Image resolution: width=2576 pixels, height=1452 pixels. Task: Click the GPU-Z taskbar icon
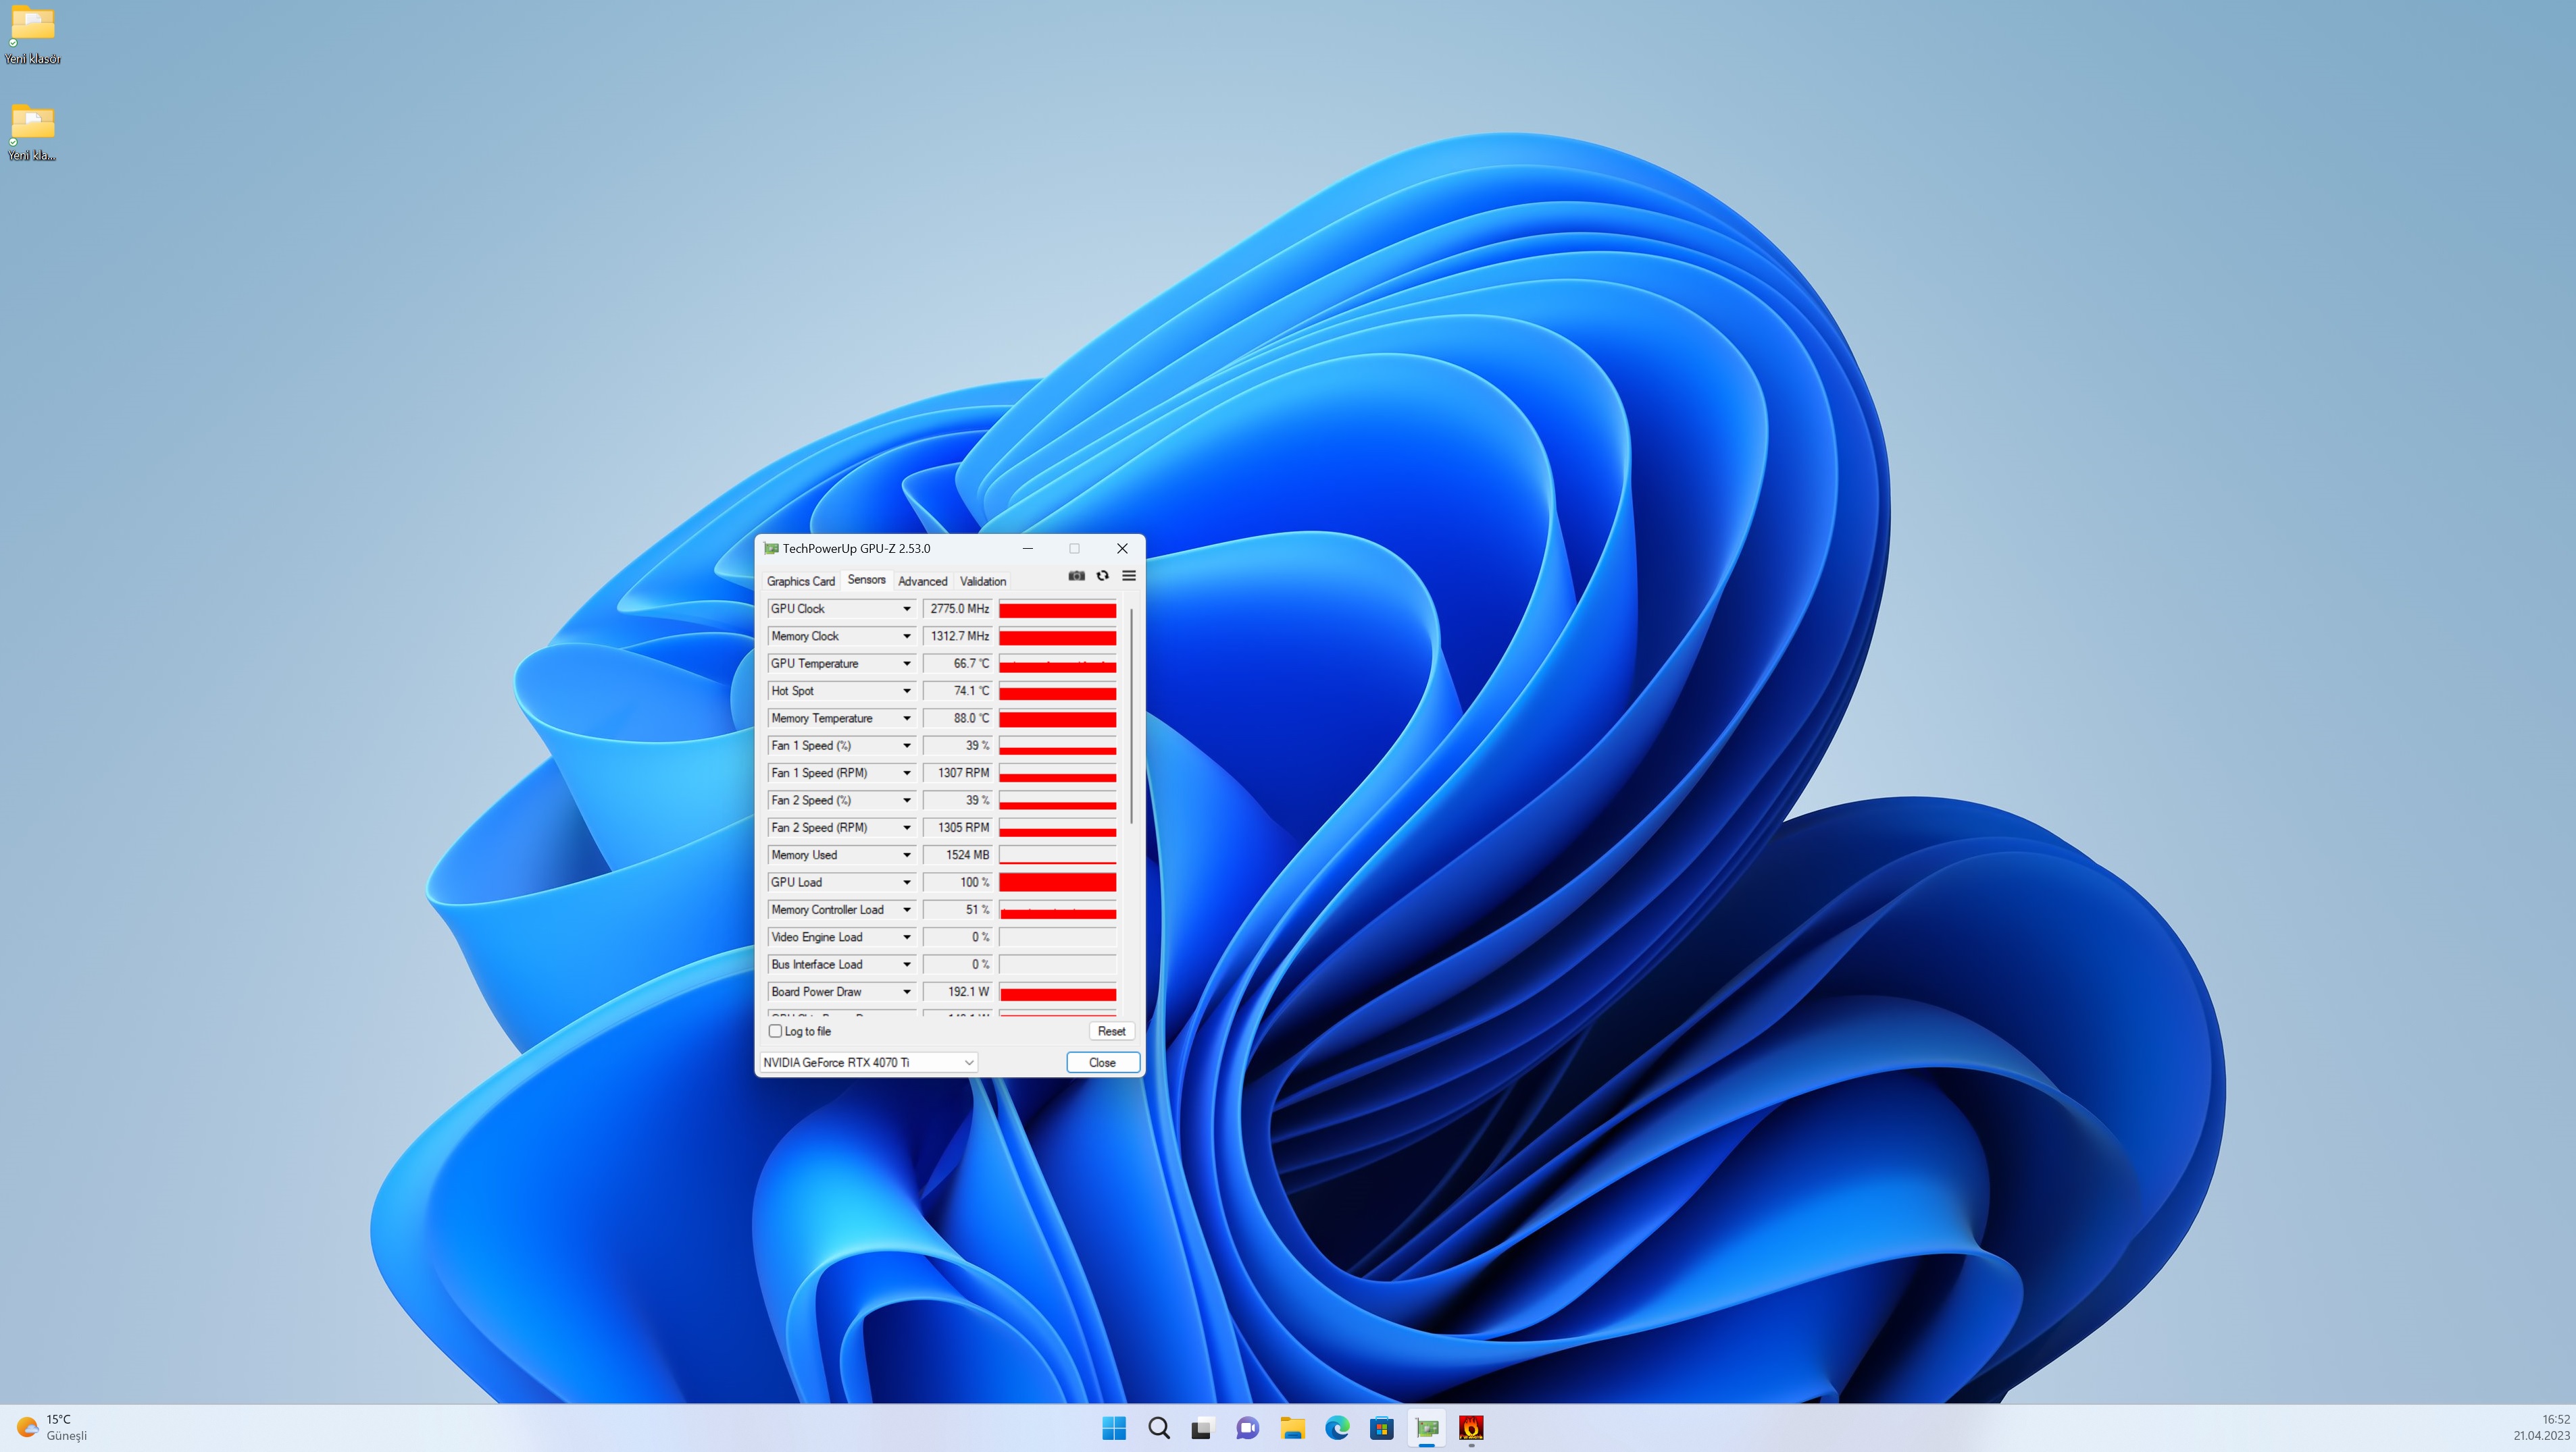(1427, 1428)
